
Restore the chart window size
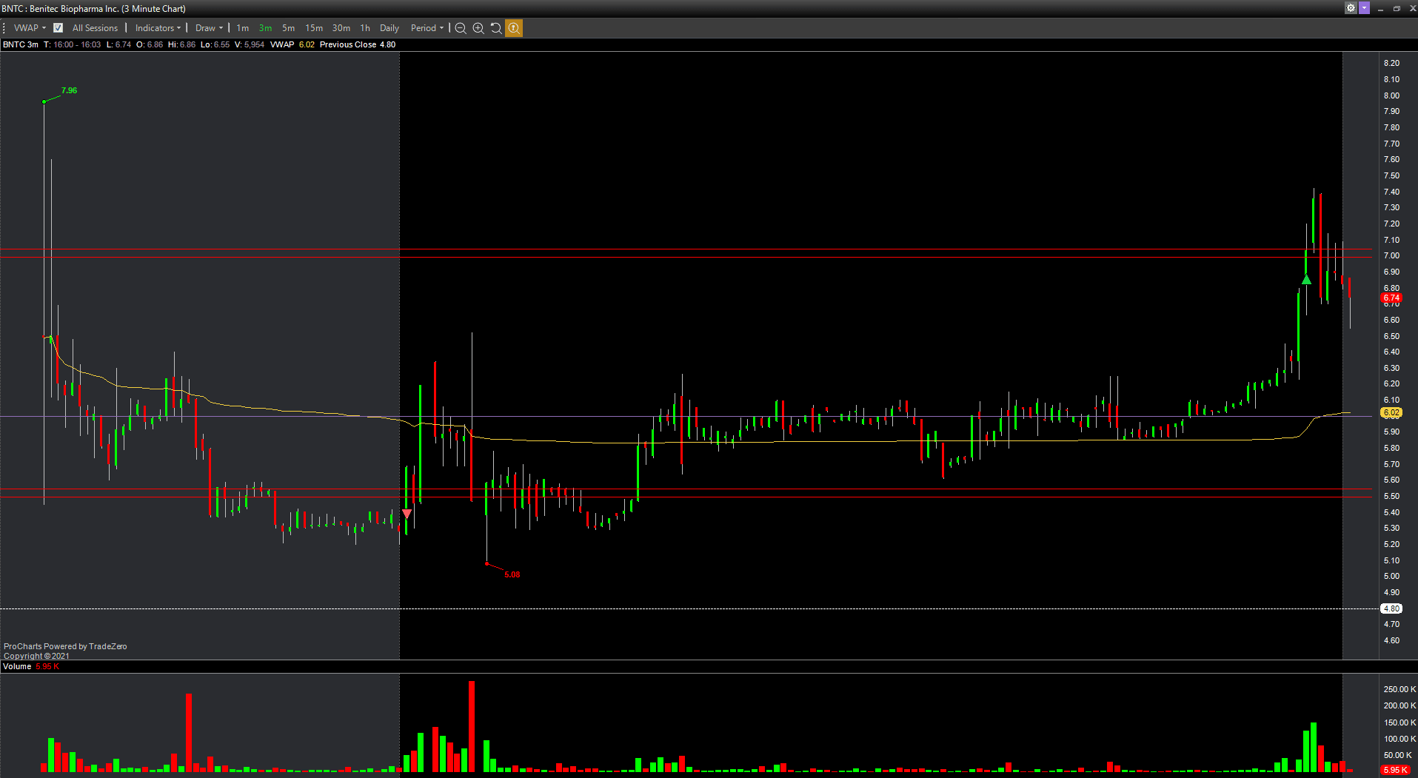coord(1397,8)
